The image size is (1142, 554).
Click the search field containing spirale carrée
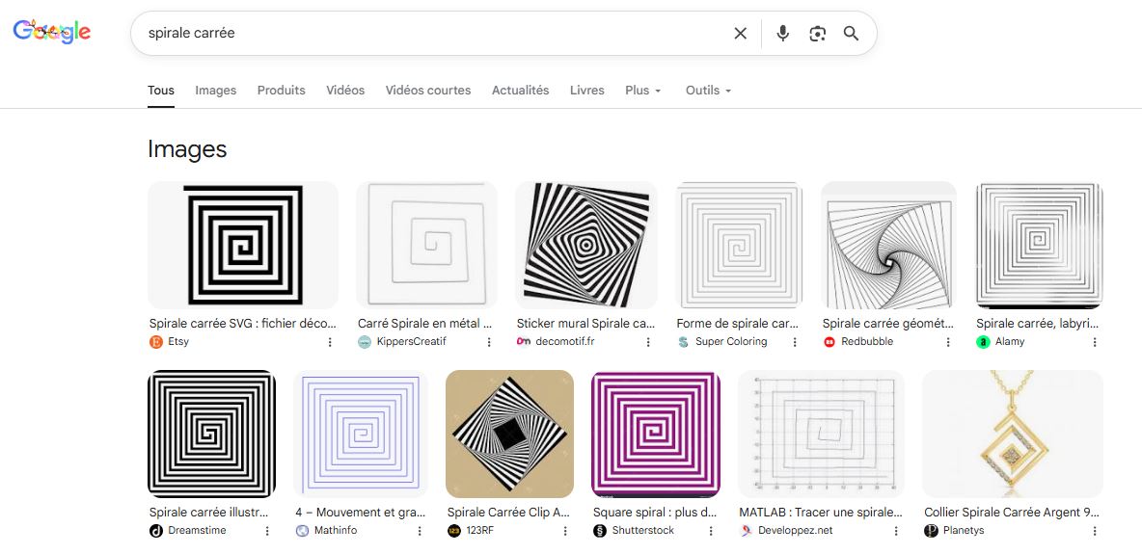pos(434,34)
